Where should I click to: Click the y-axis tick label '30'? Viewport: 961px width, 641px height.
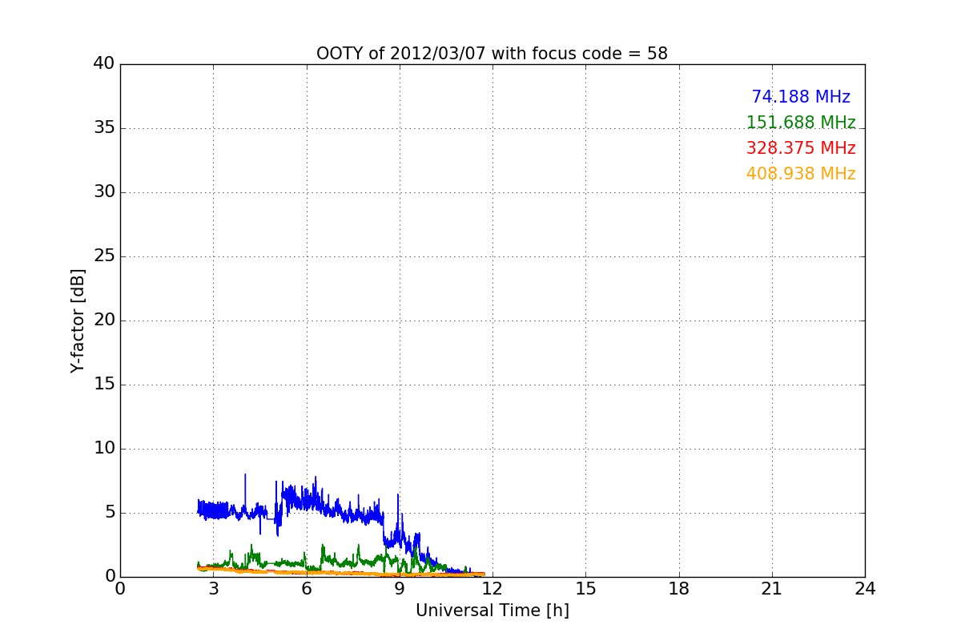coord(104,192)
